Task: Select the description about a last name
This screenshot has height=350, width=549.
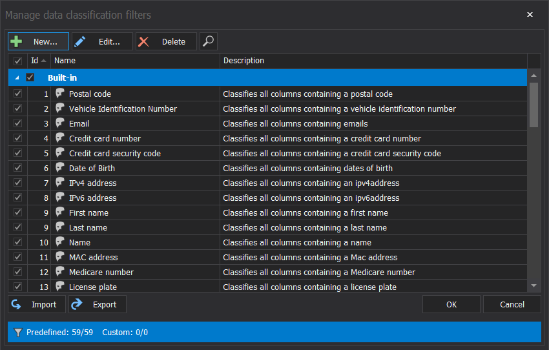Action: click(x=305, y=228)
